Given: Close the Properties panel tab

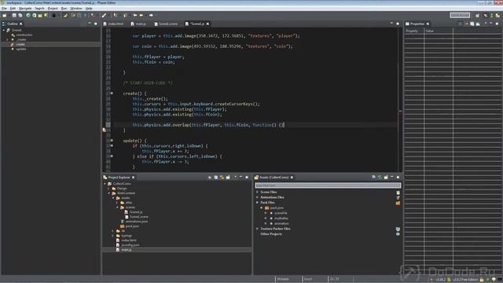Looking at the screenshot, I should tap(428, 24).
